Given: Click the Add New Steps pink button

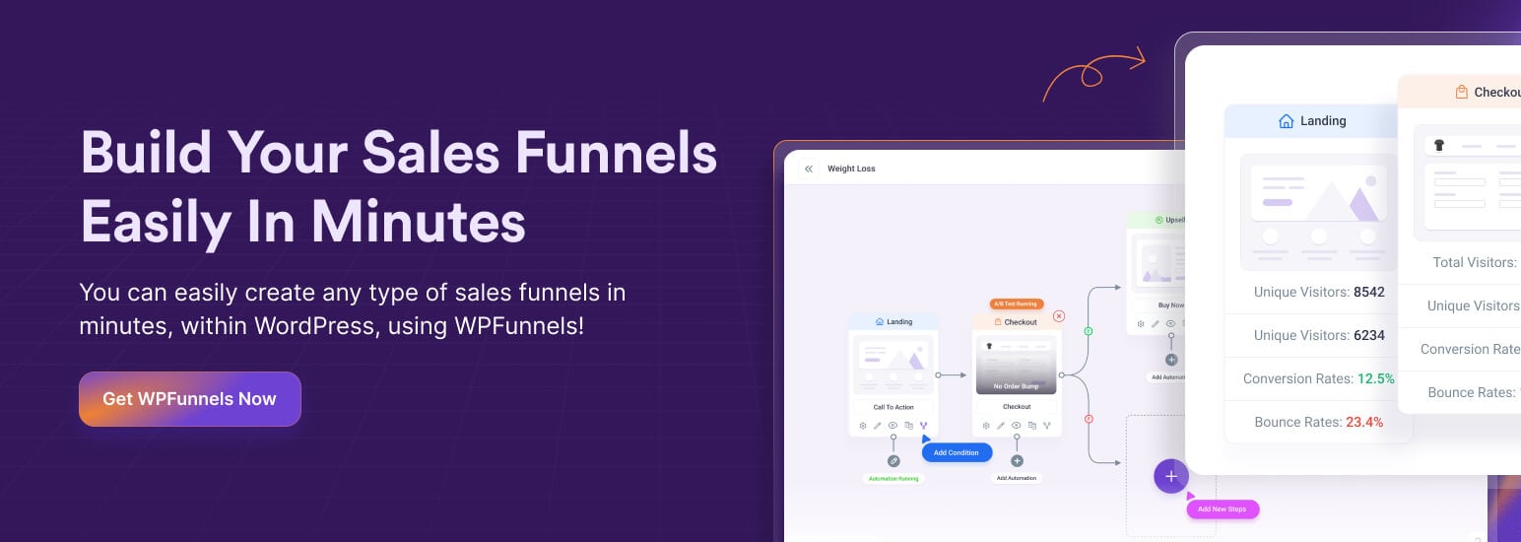Looking at the screenshot, I should pyautogui.click(x=1223, y=509).
